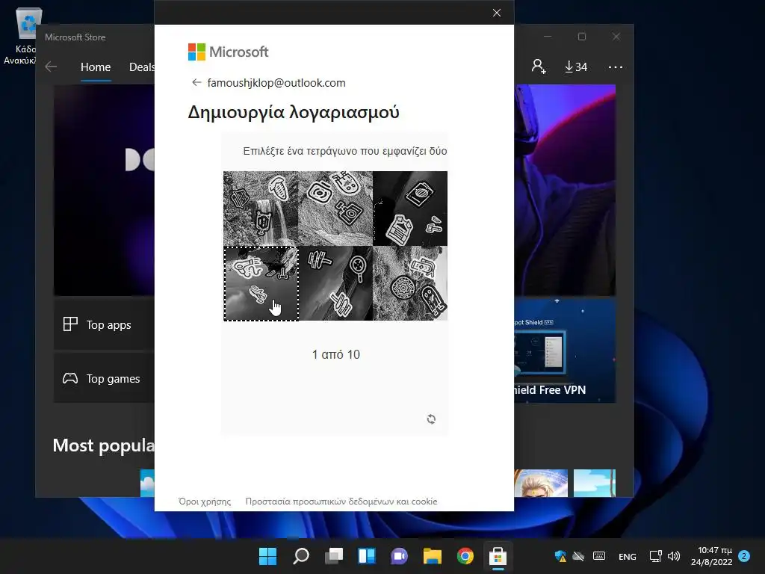Screen dimensions: 765x574
Task: Open network settings tray icon
Action: click(x=655, y=556)
